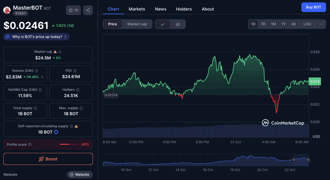Screen dimensions: 330x180
Task: Expand 'Why is BOT's price up today?'
Action: pyautogui.click(x=37, y=37)
